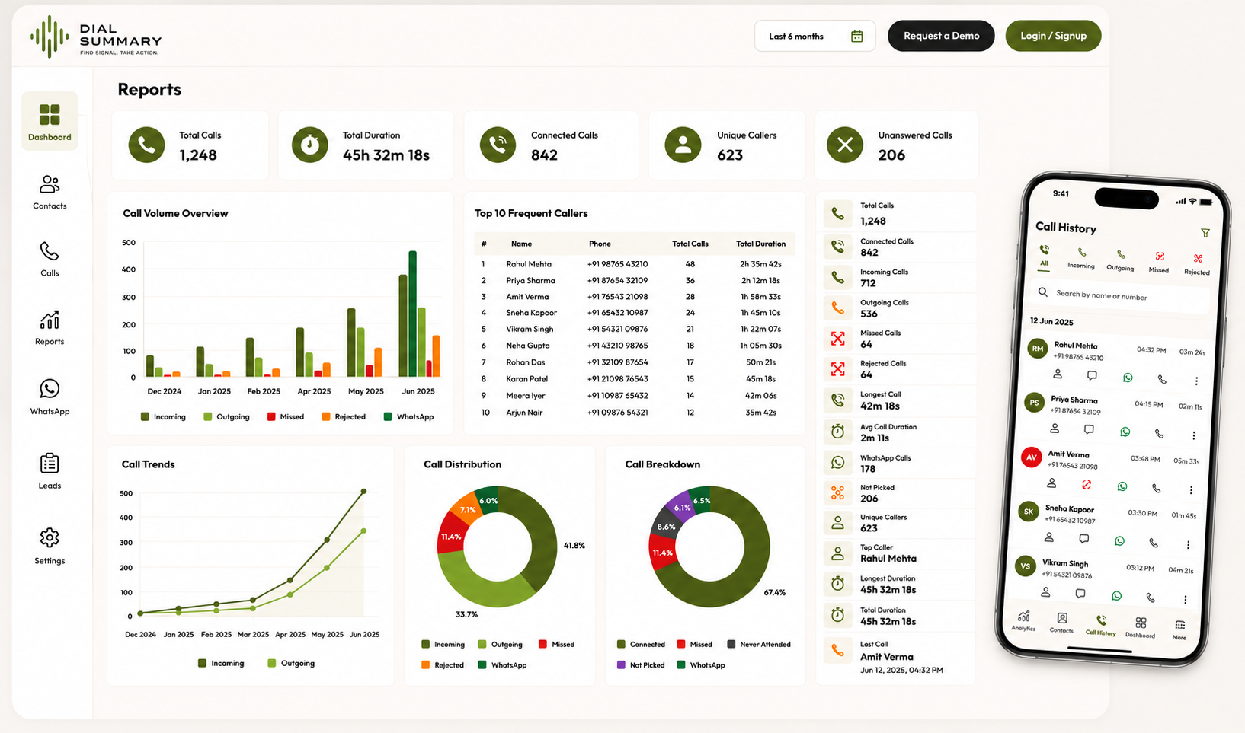This screenshot has height=733, width=1245.
Task: Select the Rejected tab on phone
Action: (1197, 265)
